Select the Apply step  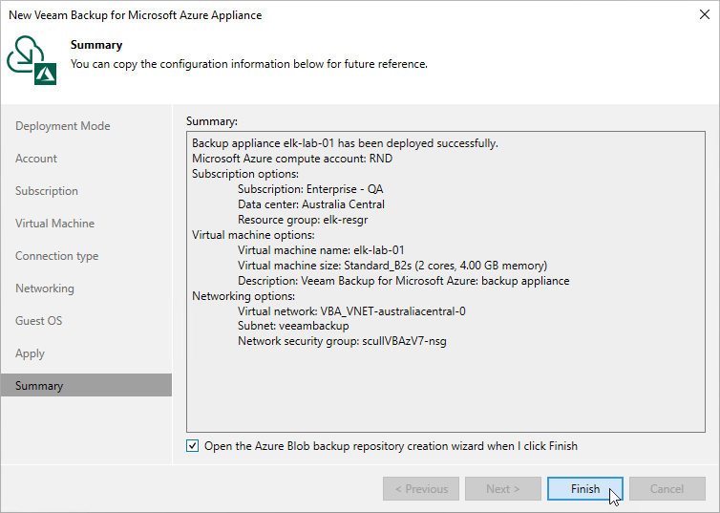click(30, 353)
